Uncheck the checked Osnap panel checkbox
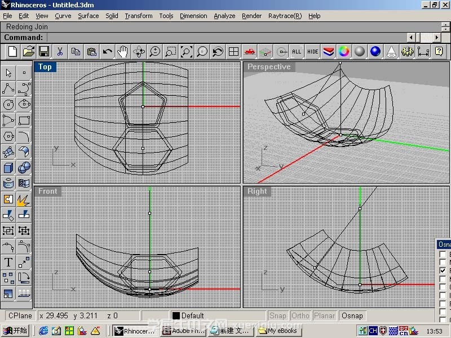 point(443,270)
